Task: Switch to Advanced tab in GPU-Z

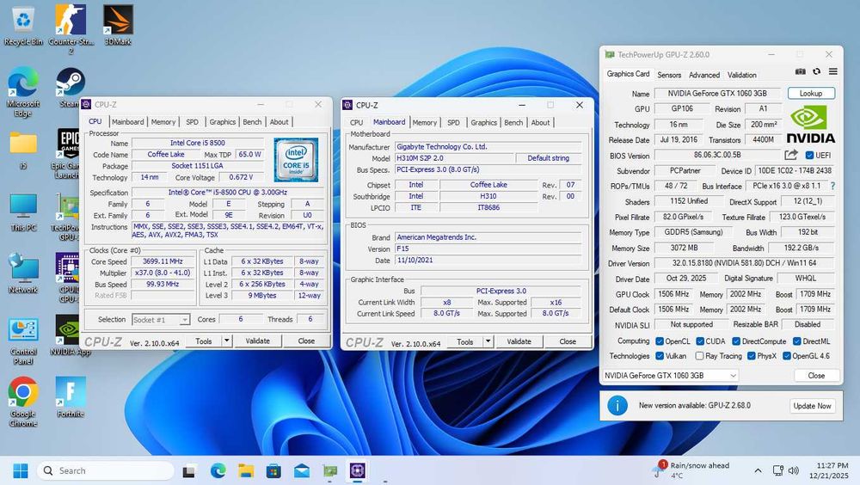Action: click(x=704, y=75)
